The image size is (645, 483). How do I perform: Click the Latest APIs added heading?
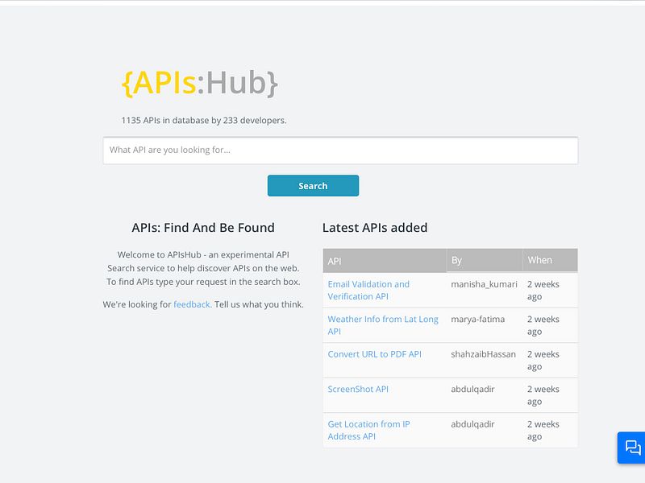(375, 228)
